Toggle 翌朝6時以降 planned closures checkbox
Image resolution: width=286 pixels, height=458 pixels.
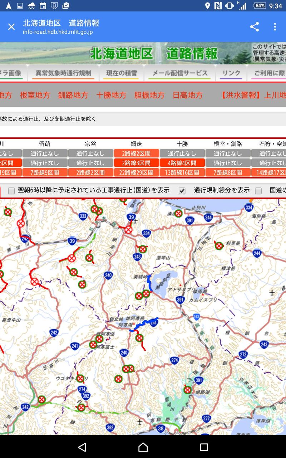(x=11, y=191)
